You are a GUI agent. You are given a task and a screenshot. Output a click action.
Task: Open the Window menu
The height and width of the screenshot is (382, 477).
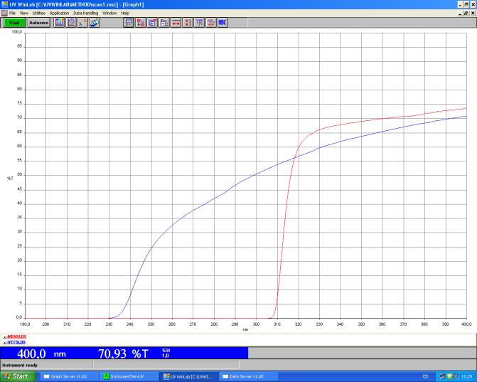click(x=109, y=13)
